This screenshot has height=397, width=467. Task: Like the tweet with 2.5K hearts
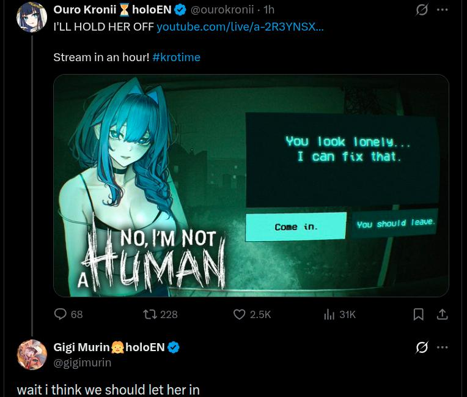pyautogui.click(x=239, y=314)
